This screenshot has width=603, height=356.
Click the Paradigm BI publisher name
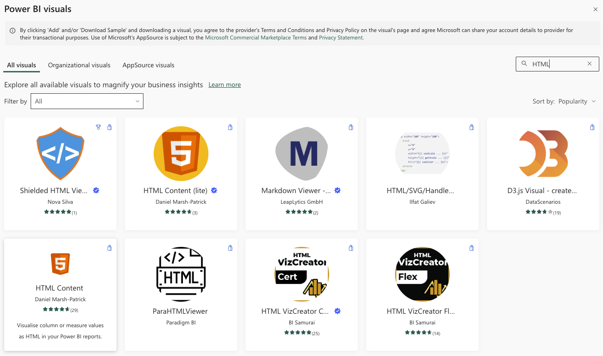point(181,323)
